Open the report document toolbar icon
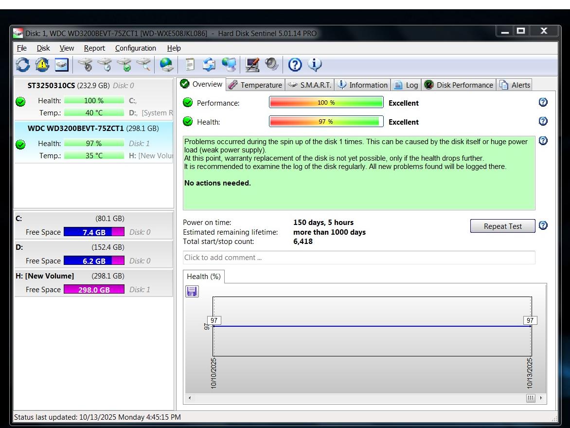The width and height of the screenshot is (570, 428). 190,64
